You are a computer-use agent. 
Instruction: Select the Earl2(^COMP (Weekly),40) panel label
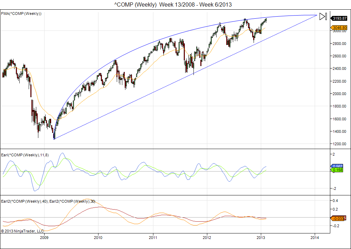[25, 201]
